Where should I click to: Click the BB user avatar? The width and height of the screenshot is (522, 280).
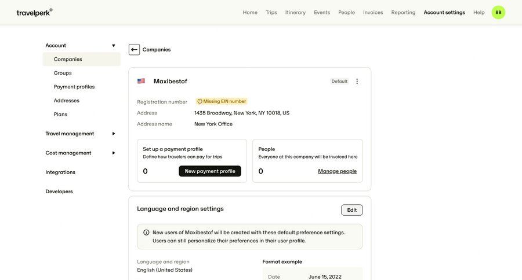pos(498,12)
